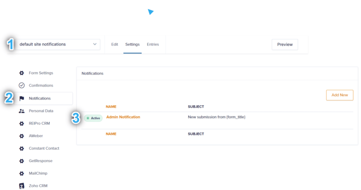361x190 pixels.
Task: Click the Add New notification button
Action: [x=339, y=95]
